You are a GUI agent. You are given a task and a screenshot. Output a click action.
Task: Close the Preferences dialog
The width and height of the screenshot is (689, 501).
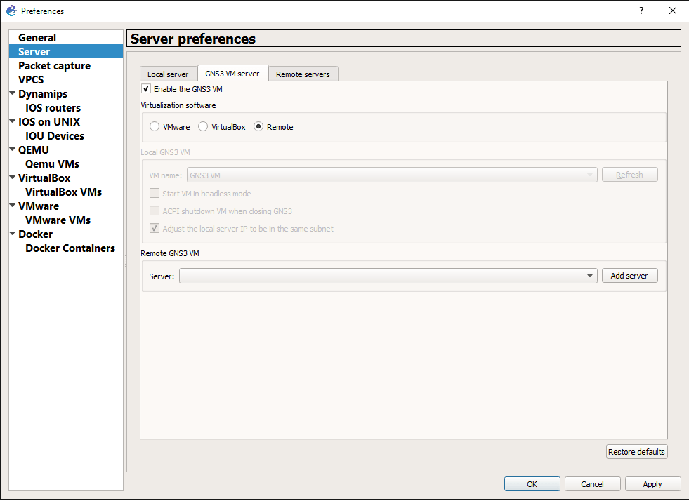[672, 11]
